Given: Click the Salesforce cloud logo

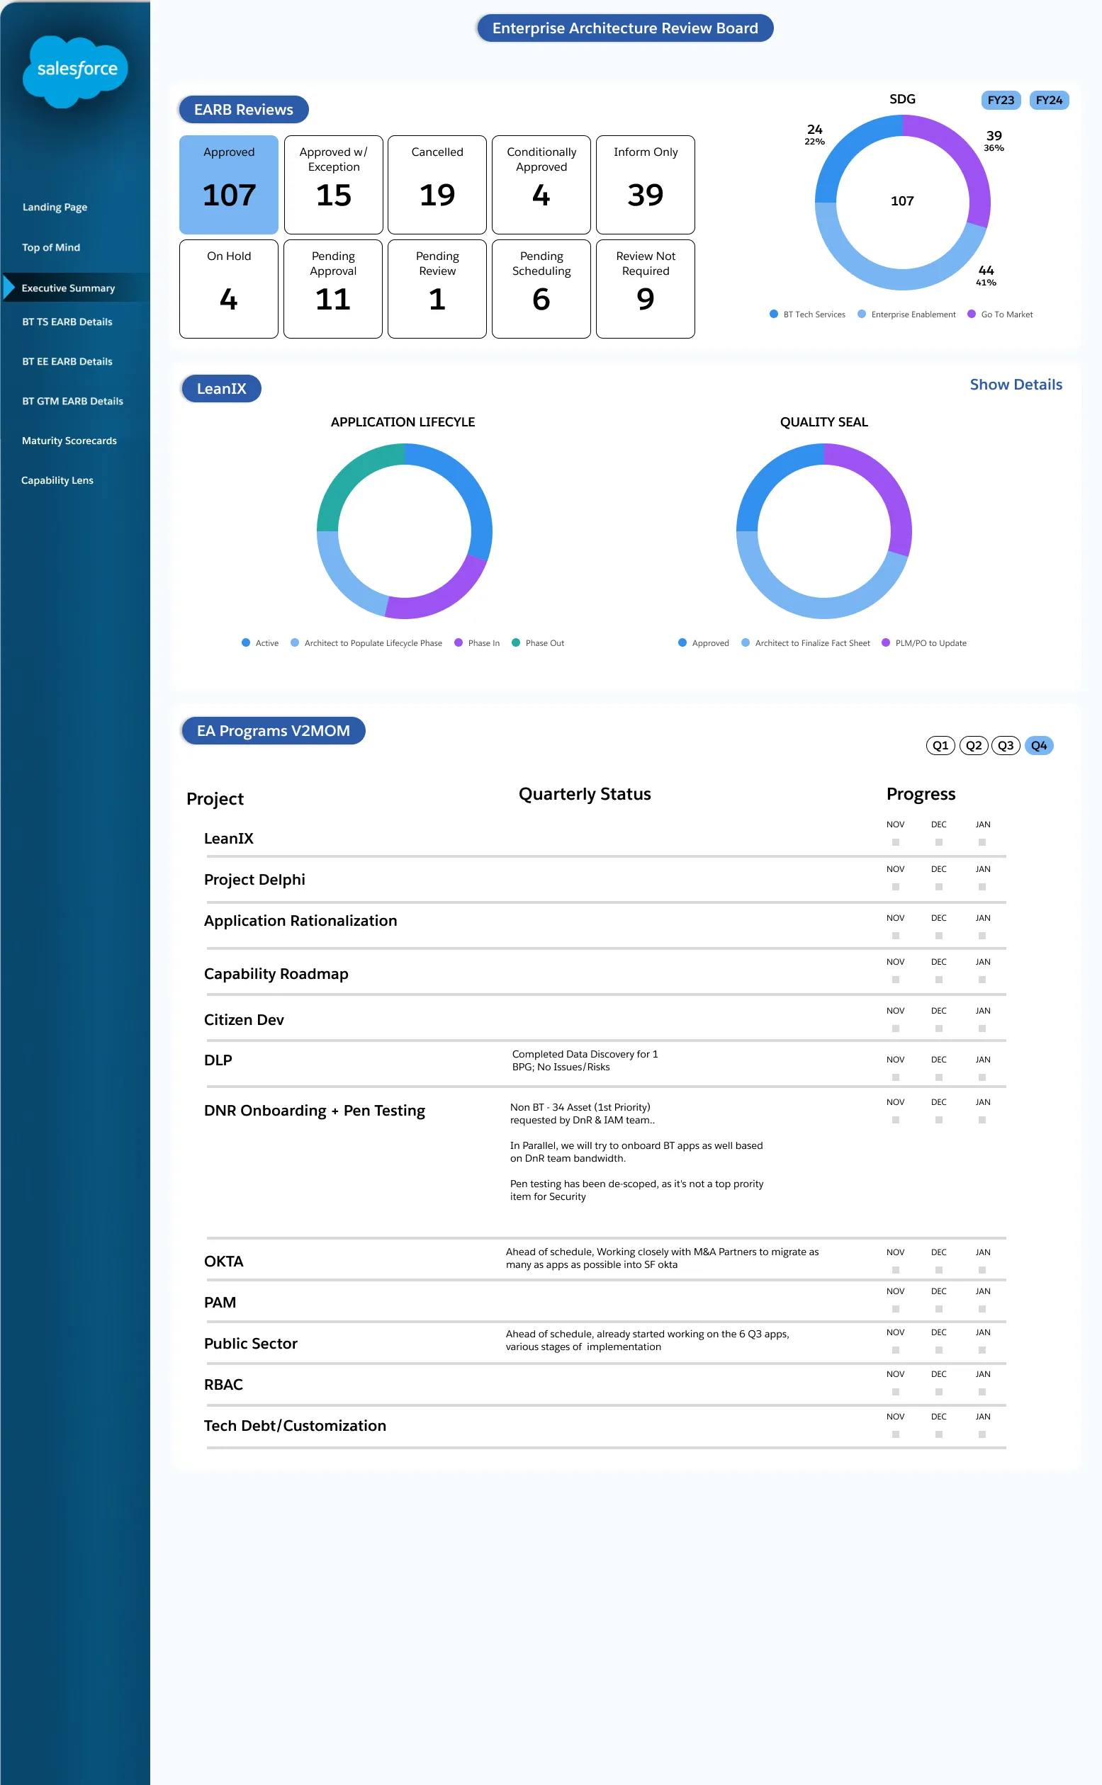Looking at the screenshot, I should [75, 72].
